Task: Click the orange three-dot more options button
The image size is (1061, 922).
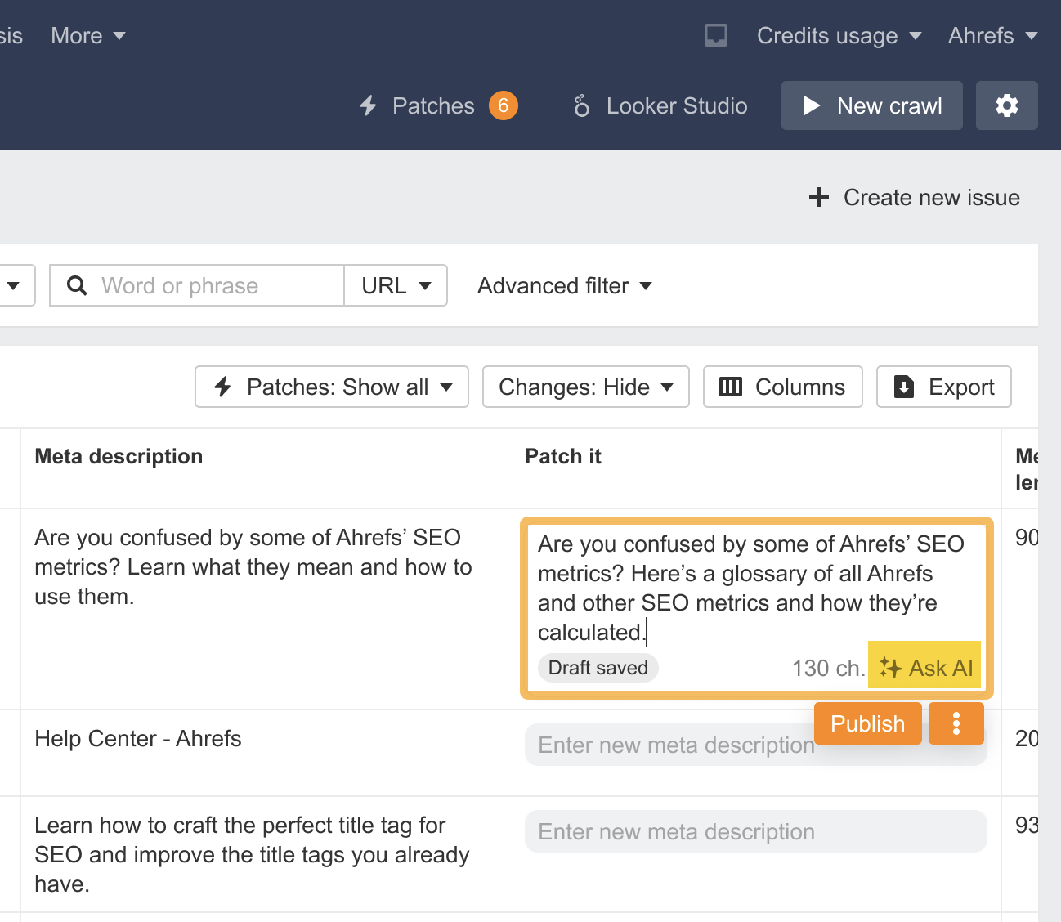Action: tap(956, 723)
